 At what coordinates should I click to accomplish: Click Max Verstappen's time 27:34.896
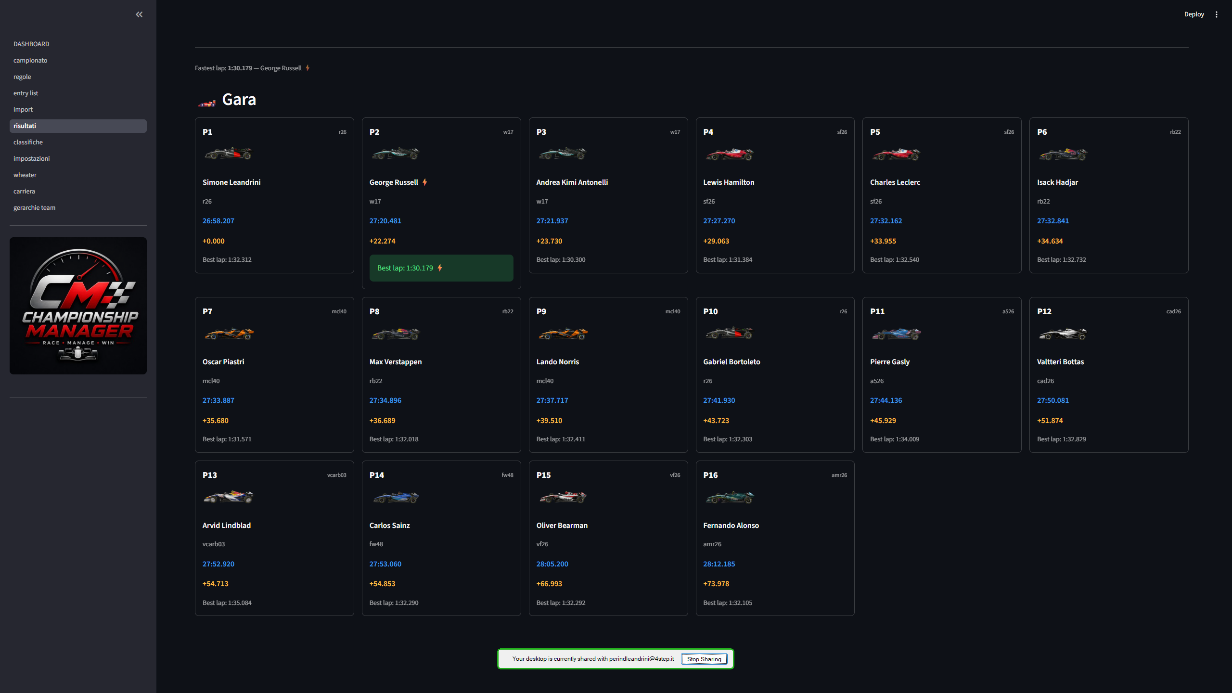tap(385, 400)
